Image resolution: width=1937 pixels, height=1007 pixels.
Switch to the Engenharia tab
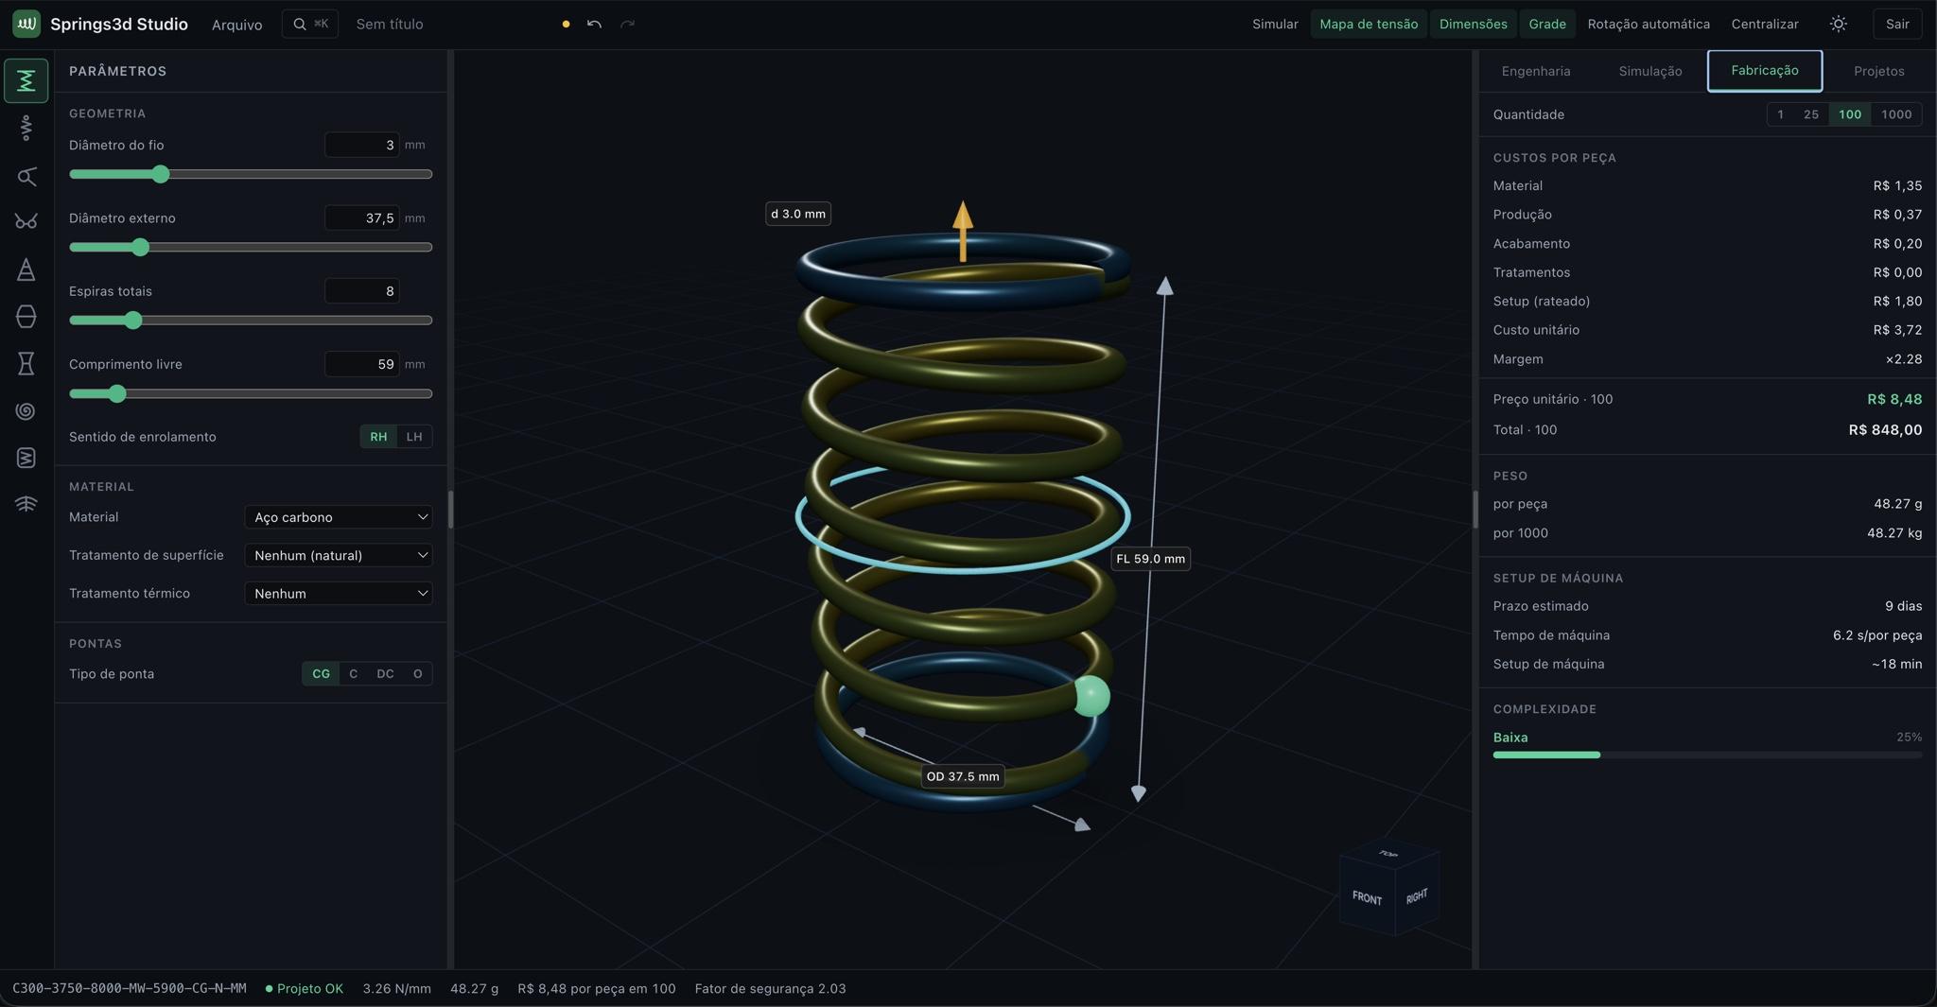coord(1536,71)
